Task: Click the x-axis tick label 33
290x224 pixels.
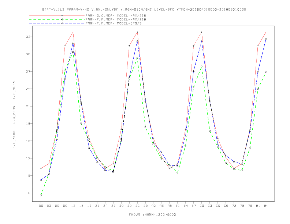Action: [x=129, y=206]
